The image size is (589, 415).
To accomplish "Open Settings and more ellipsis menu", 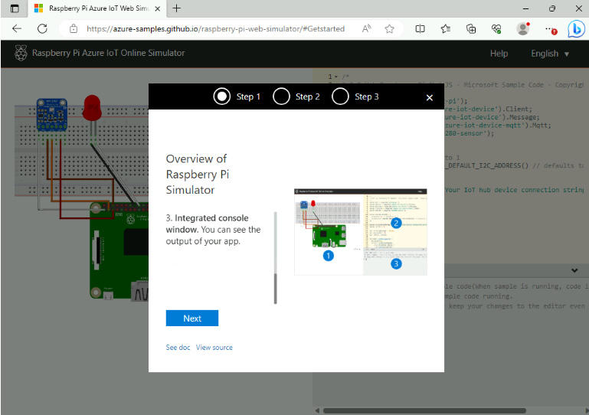I will pos(550,29).
